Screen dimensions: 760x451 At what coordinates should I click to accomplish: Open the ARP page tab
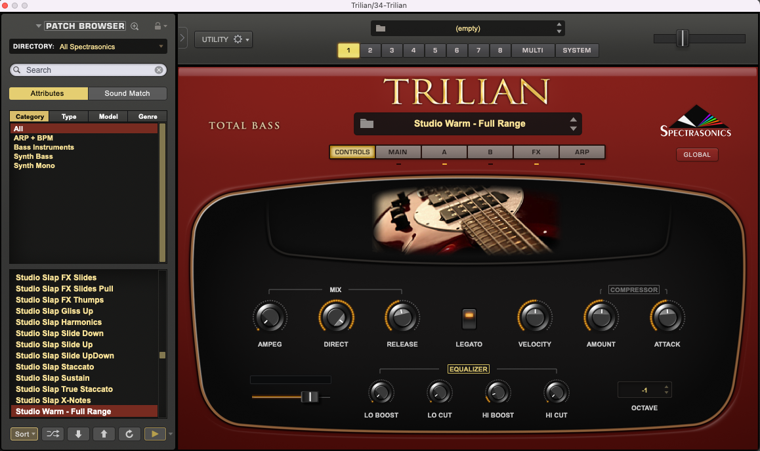pyautogui.click(x=582, y=152)
